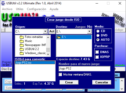
Task: Click the Cancelar button
Action: tap(102, 82)
